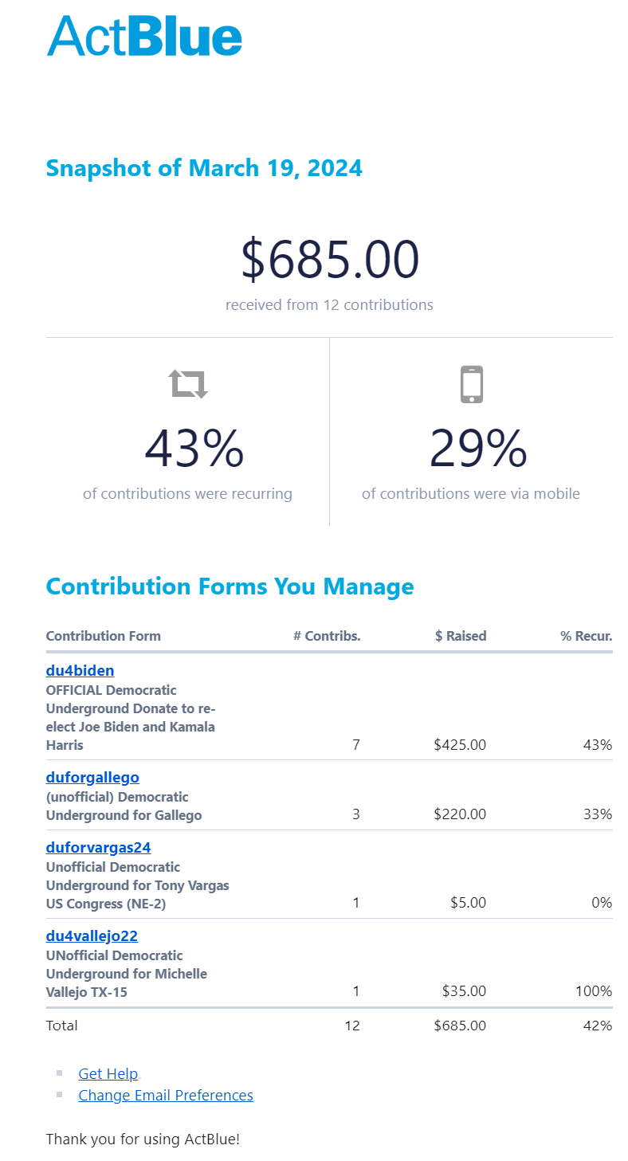Click the $425.00 raised amount for du4biden
The height and width of the screenshot is (1161, 628).
coord(460,745)
